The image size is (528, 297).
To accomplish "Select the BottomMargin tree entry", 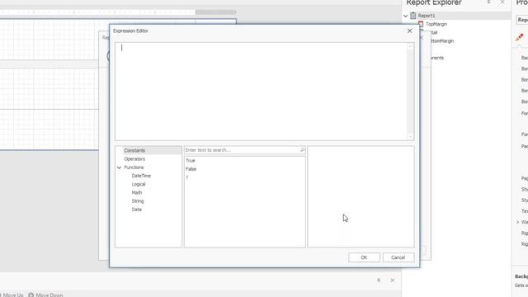I will pos(442,41).
